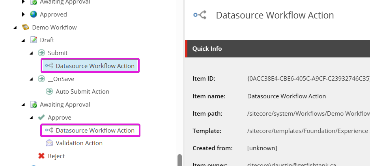370x166 pixels.
Task: Click the Demo Workflow folder icon
Action: point(26,27)
